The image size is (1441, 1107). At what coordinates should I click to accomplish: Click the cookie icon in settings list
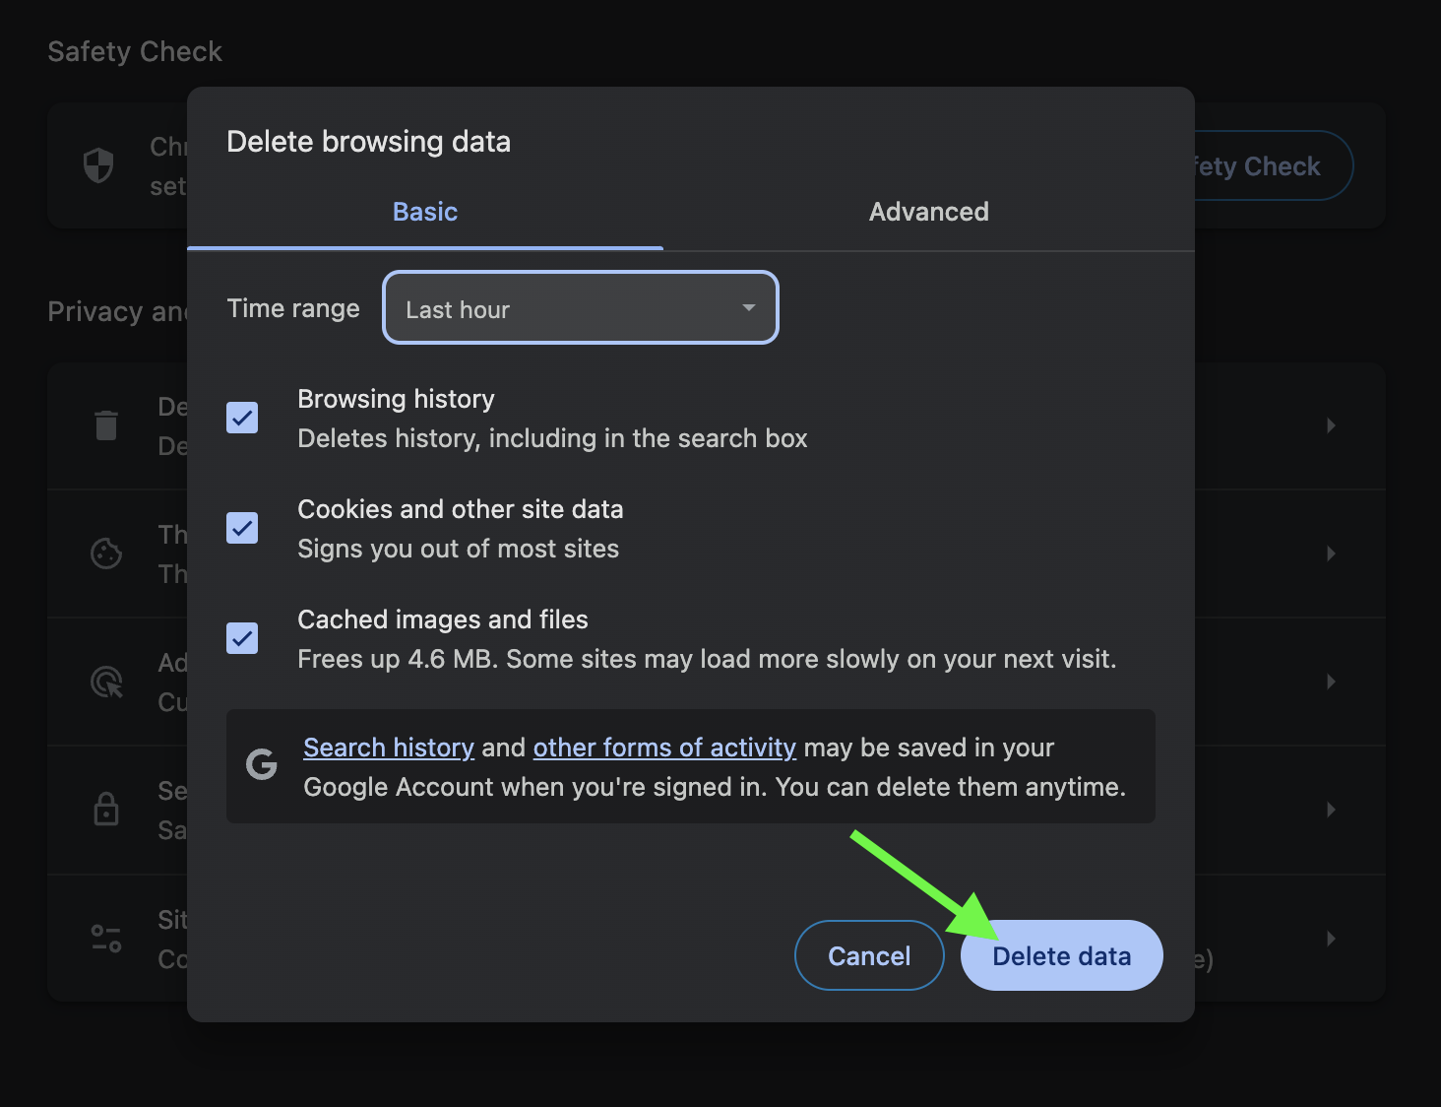coord(106,553)
